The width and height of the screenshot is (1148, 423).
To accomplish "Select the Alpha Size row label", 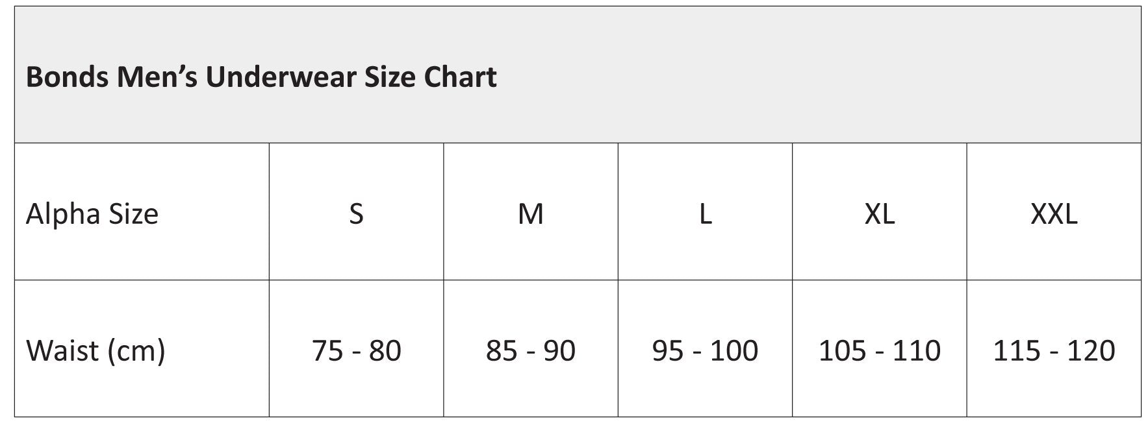I will click(x=92, y=214).
